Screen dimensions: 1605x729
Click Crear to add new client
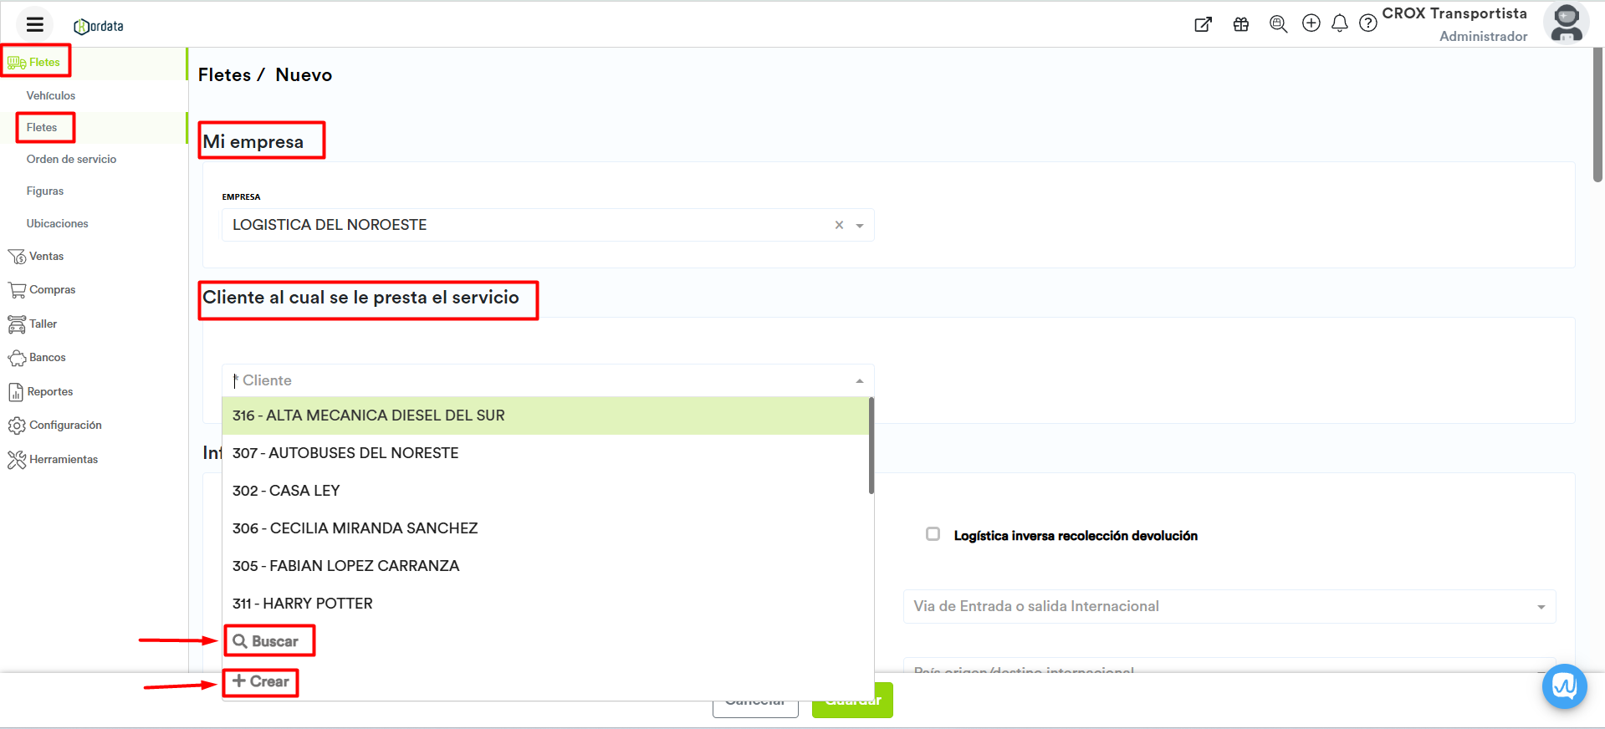tap(261, 682)
